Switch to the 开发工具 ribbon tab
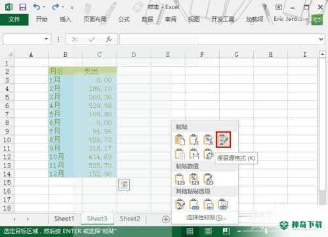This screenshot has height=237, width=328. 223,20
